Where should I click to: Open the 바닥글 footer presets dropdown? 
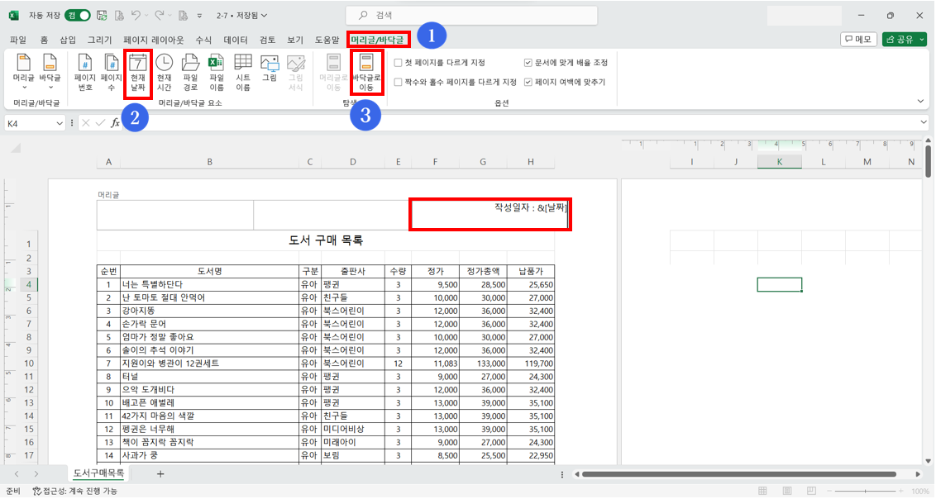tap(50, 72)
